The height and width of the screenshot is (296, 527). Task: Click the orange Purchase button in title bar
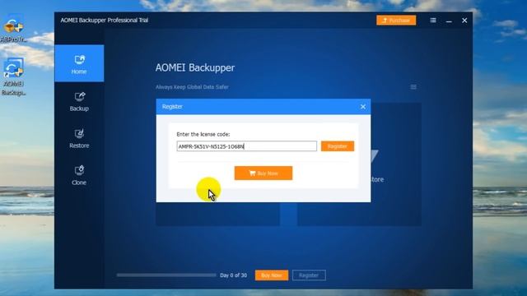tap(396, 21)
